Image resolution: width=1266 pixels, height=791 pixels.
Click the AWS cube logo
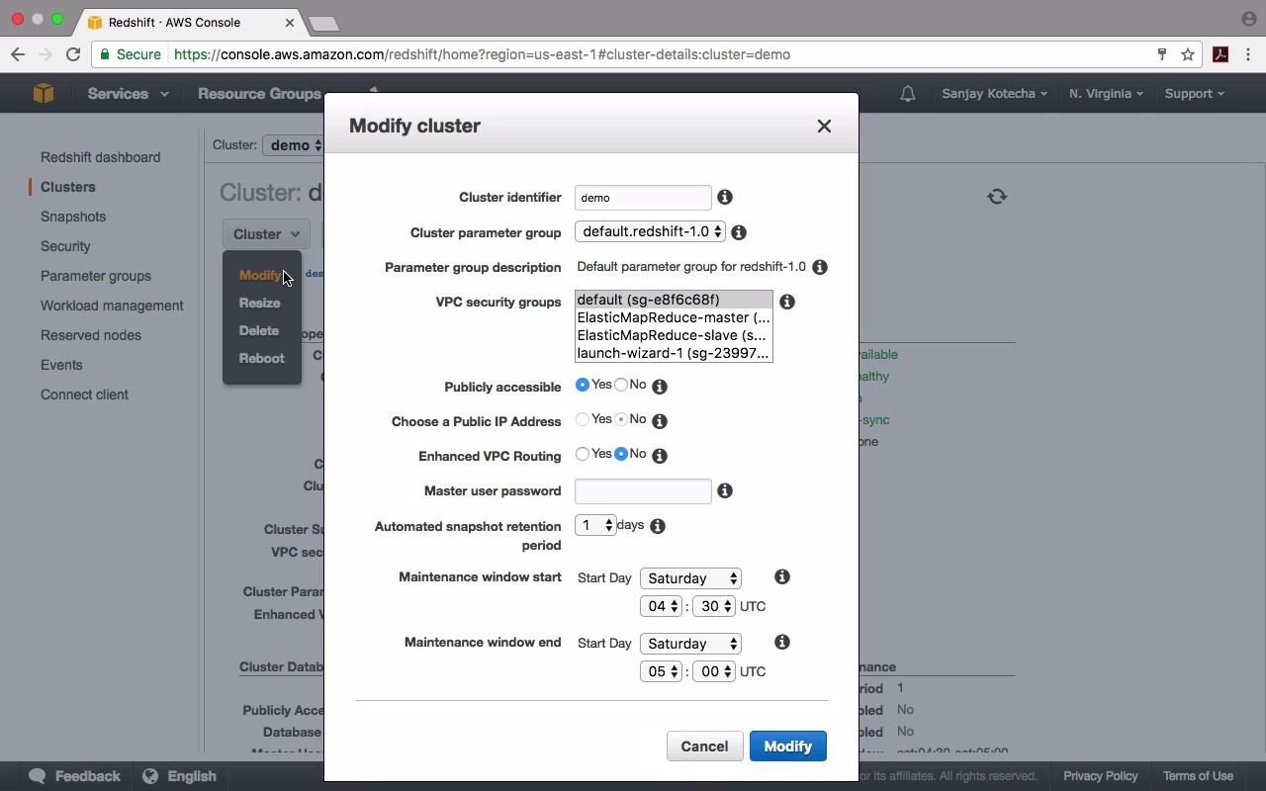point(44,93)
